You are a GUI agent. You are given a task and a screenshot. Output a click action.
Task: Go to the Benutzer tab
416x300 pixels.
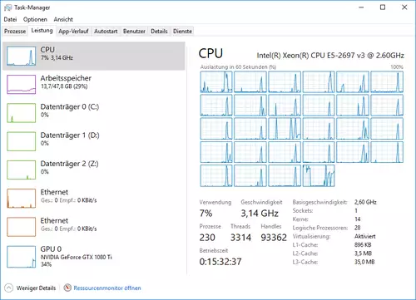[x=134, y=32]
